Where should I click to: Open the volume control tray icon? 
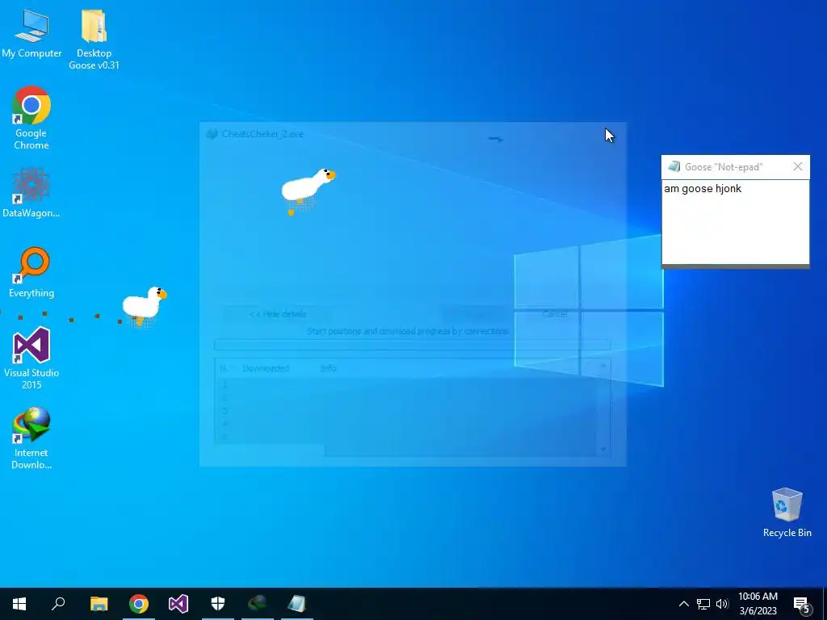click(x=722, y=604)
